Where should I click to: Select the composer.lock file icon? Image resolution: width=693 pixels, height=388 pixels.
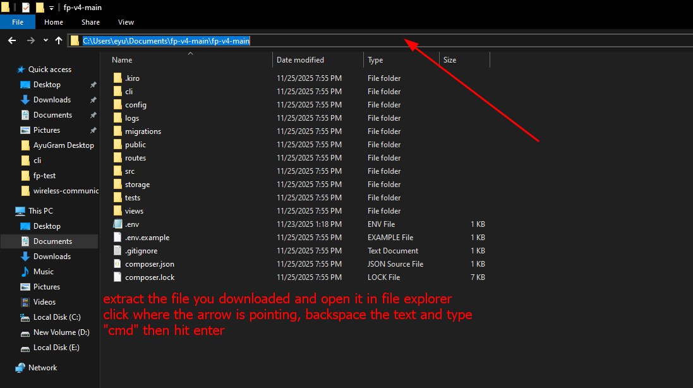pyautogui.click(x=118, y=277)
